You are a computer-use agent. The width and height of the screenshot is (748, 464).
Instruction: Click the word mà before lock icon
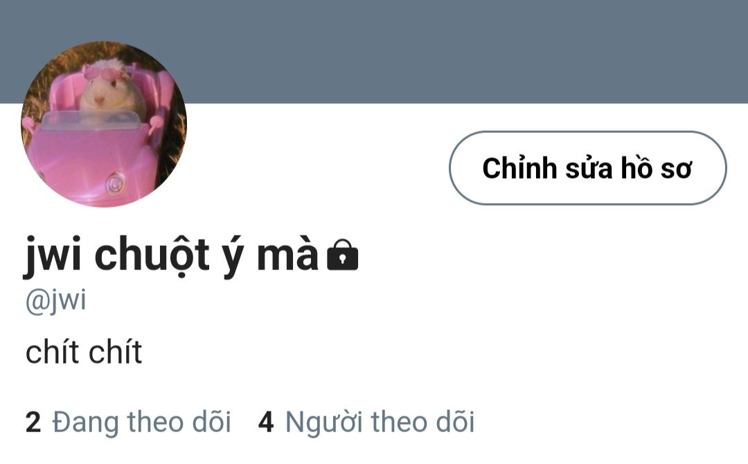(x=287, y=256)
